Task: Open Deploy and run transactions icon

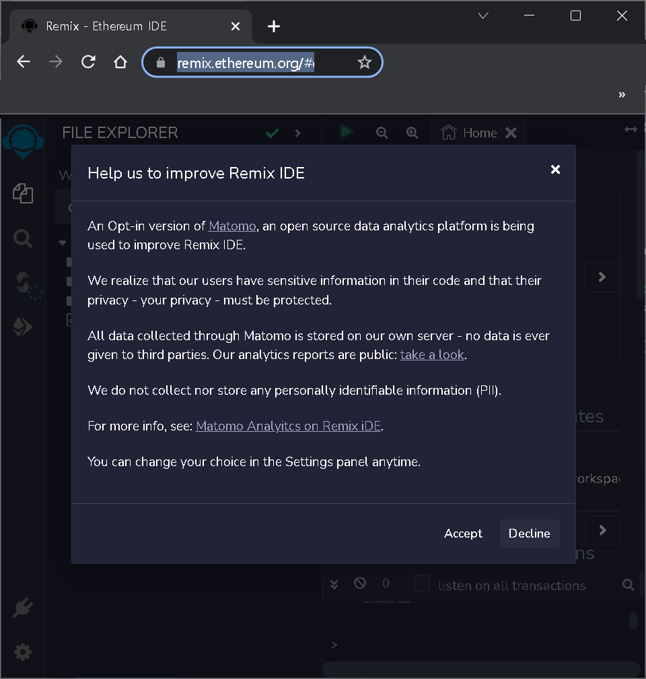Action: 22,327
